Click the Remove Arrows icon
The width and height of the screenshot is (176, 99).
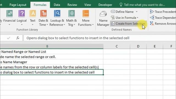152,24
